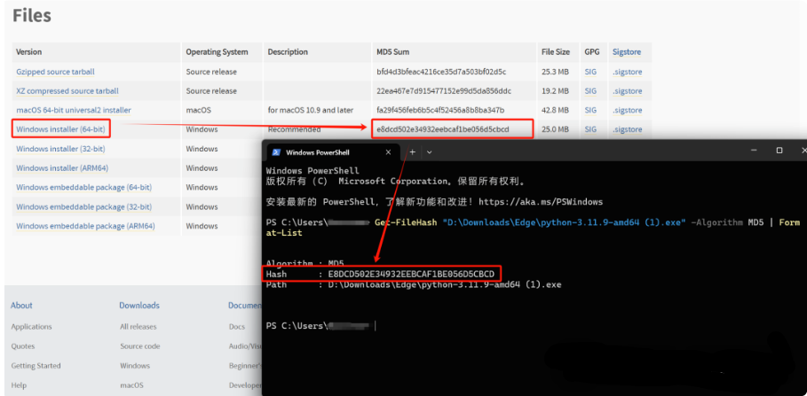Click the 25.3 MB file size cell

point(556,72)
